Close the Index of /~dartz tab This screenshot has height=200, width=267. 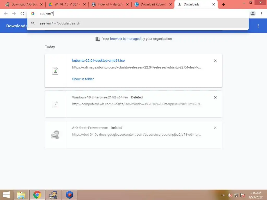point(127,4)
